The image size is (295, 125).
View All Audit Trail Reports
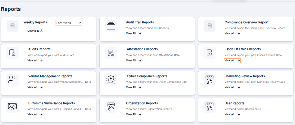pyautogui.click(x=131, y=33)
